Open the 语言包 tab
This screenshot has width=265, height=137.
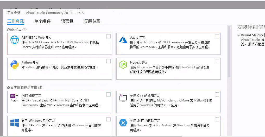click(67, 21)
